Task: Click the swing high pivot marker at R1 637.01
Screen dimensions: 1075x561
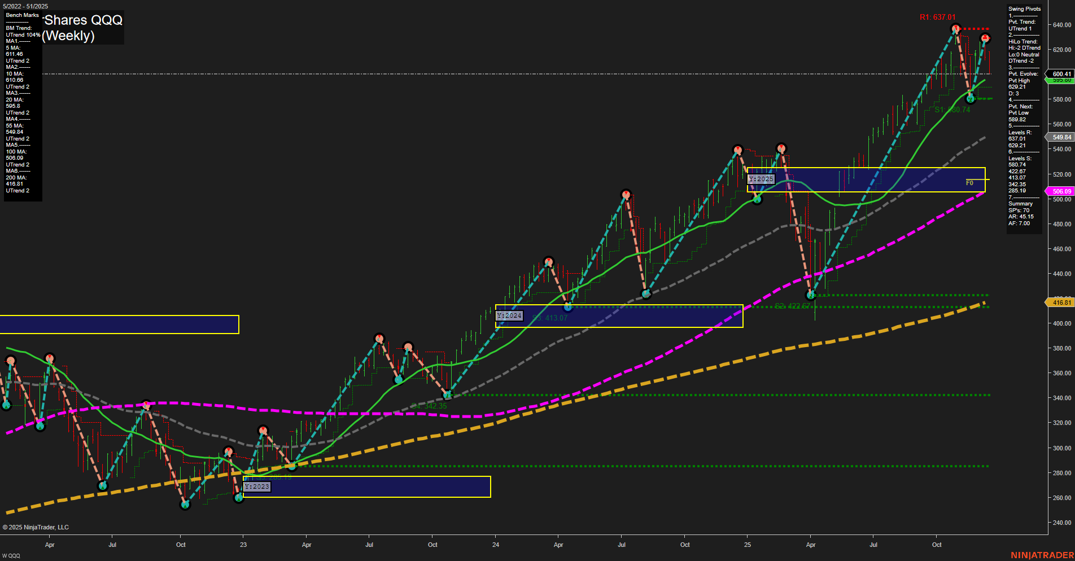Action: [955, 28]
